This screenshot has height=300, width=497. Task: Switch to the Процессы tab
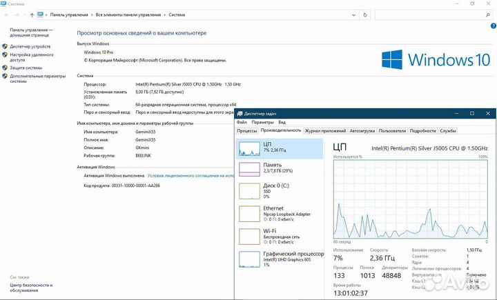(x=247, y=130)
